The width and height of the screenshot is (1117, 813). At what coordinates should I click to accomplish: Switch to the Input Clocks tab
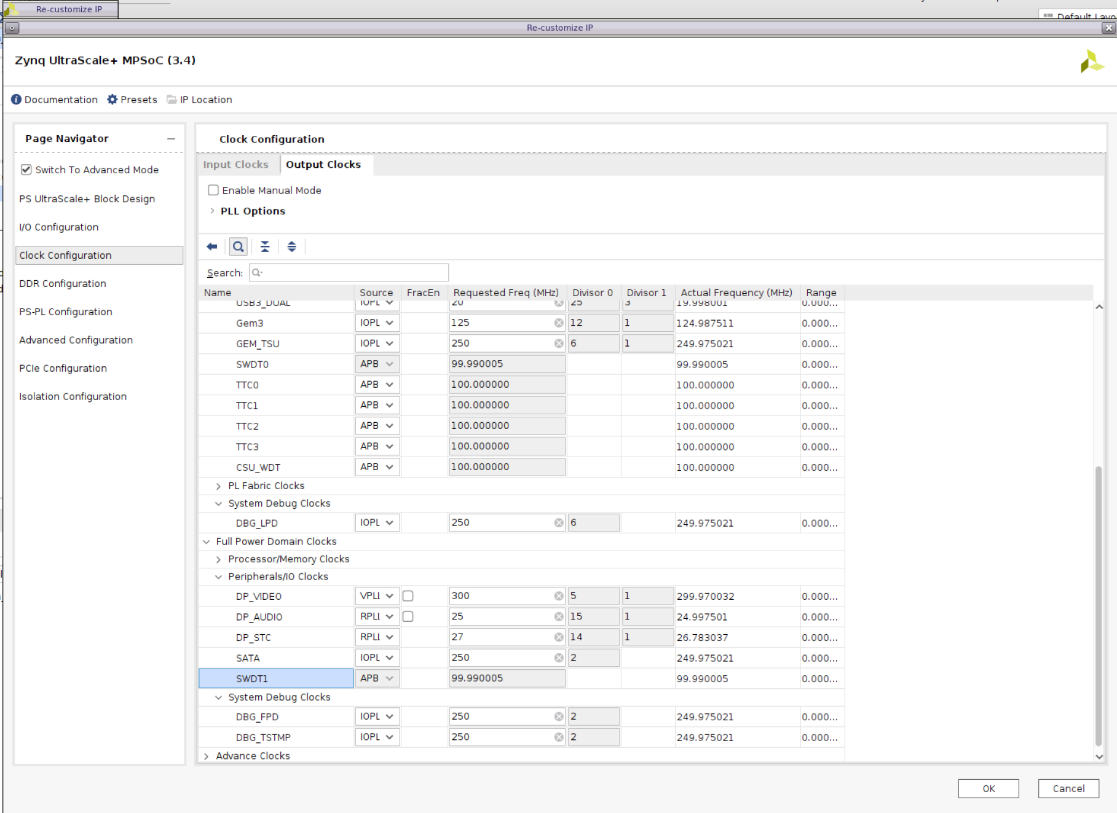tap(236, 165)
